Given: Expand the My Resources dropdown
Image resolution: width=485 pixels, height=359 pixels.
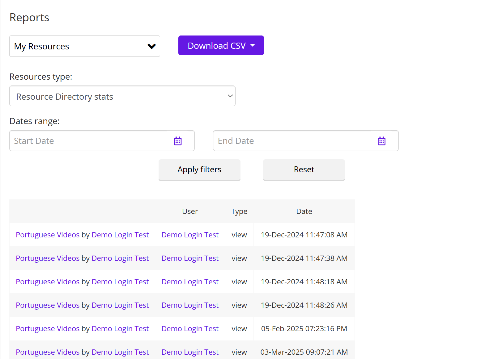Looking at the screenshot, I should [x=84, y=46].
